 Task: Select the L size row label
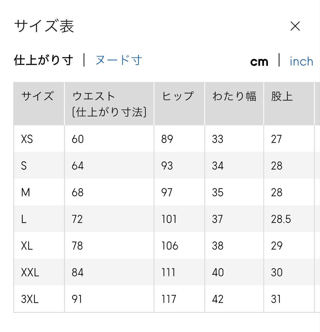pos(24,219)
